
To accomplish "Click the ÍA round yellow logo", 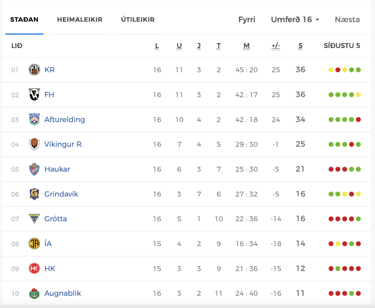I will (34, 244).
